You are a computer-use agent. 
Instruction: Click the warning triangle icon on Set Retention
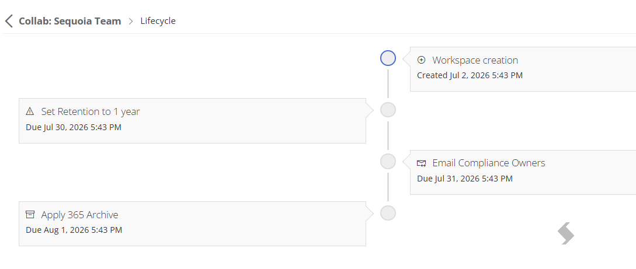tap(30, 111)
